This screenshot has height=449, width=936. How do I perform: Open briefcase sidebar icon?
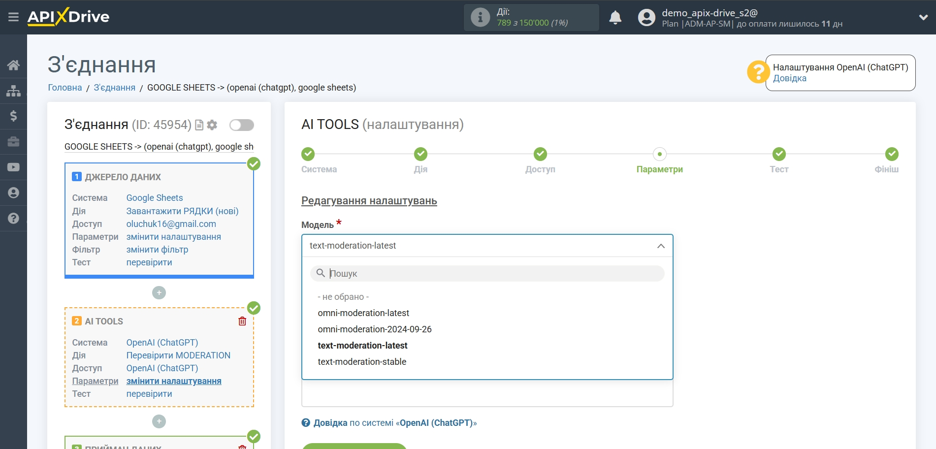click(x=13, y=142)
